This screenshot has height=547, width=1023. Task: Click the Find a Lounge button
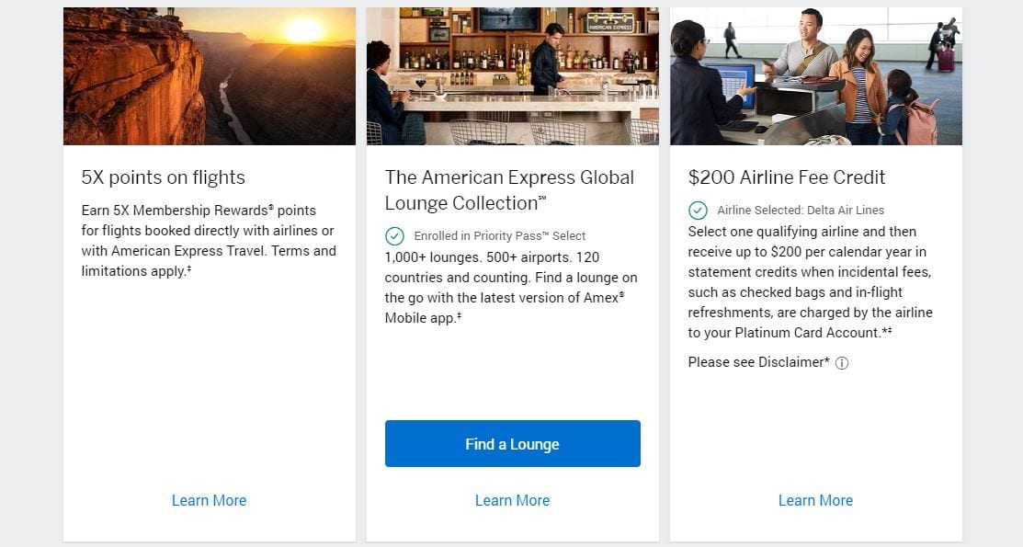(x=512, y=443)
